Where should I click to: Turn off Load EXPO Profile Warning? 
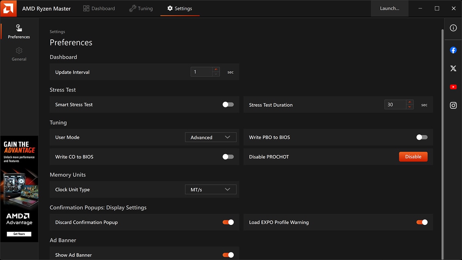pyautogui.click(x=422, y=222)
